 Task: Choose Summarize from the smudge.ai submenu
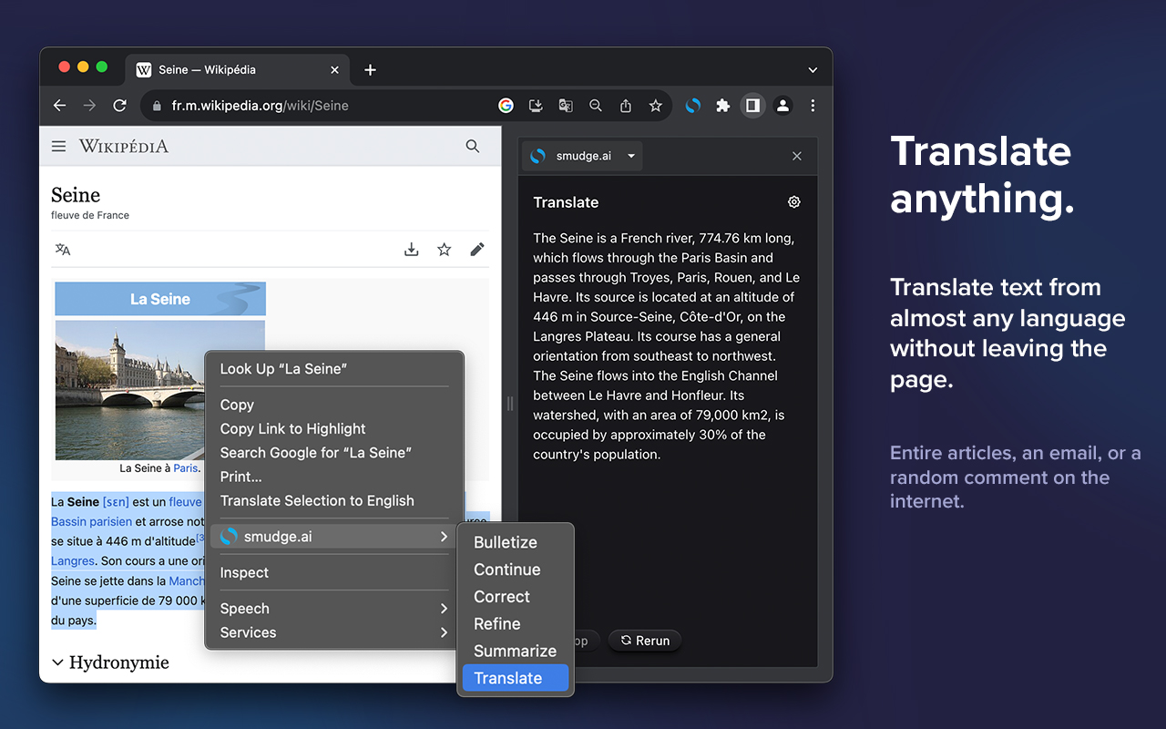tap(515, 651)
